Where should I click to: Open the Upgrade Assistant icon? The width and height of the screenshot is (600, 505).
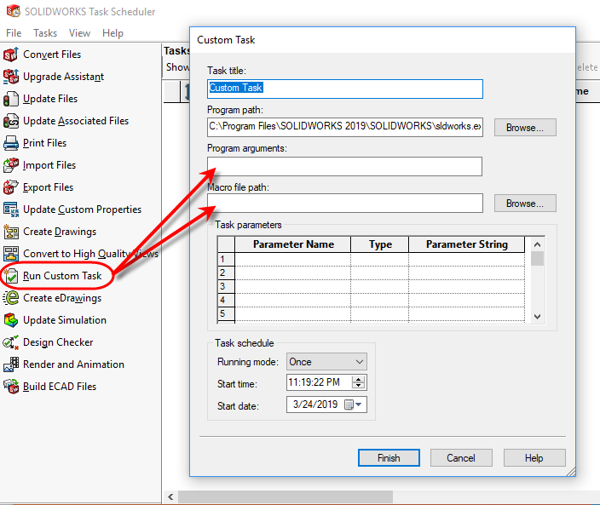tap(11, 77)
